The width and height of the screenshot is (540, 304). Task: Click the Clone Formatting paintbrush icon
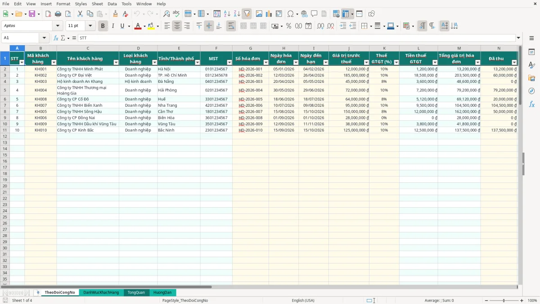point(116,14)
